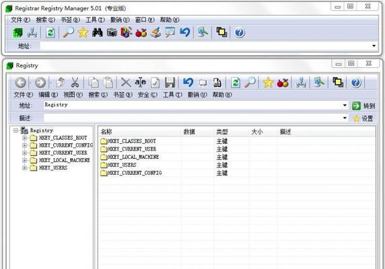This screenshot has width=385, height=269.
Task: Click main window address input field
Action: [205, 46]
